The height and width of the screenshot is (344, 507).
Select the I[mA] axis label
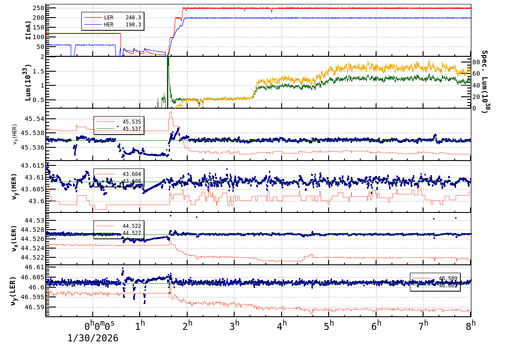pos(29,30)
